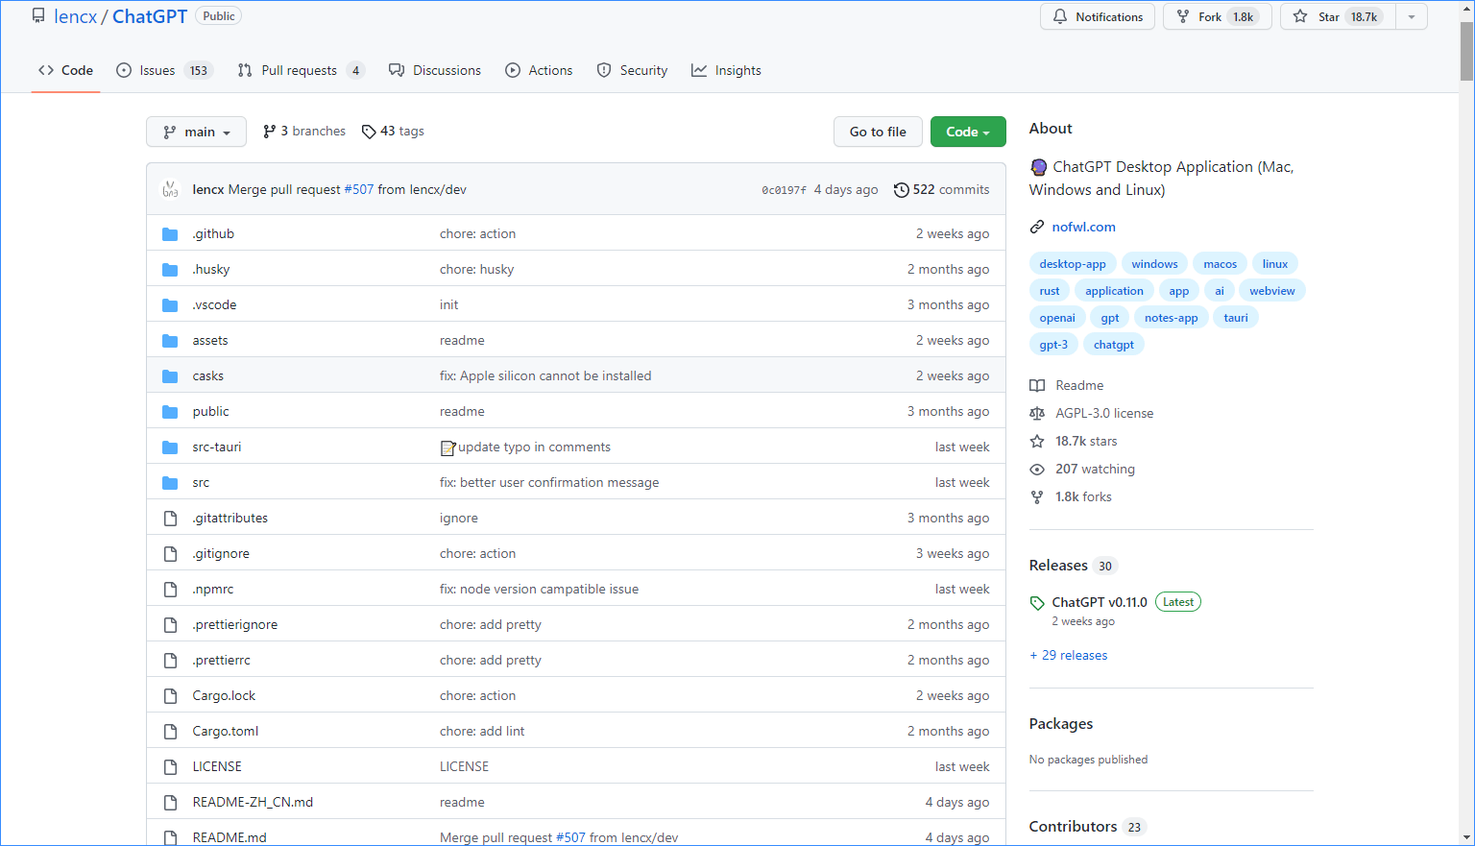Click the branches icon next to 3 branches

click(x=270, y=132)
